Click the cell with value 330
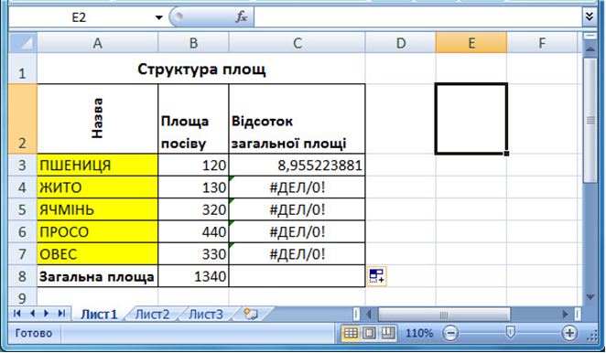Viewport: 606px width, 353px height. click(193, 254)
